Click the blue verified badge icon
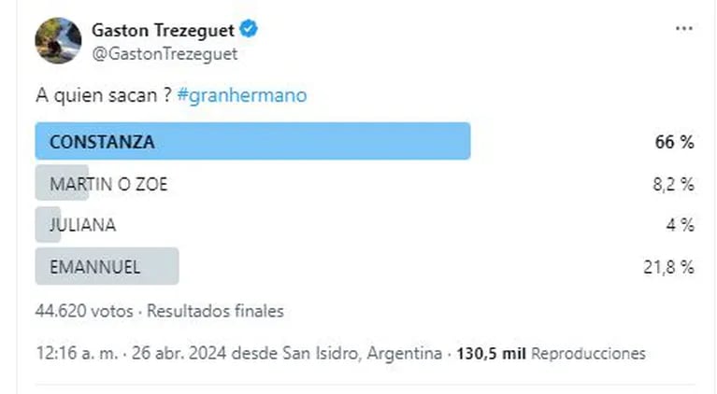717x394 pixels. pos(249,30)
